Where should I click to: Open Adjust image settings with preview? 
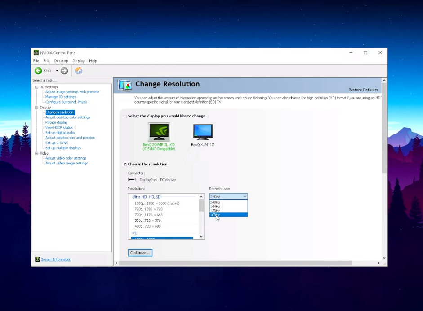72,92
